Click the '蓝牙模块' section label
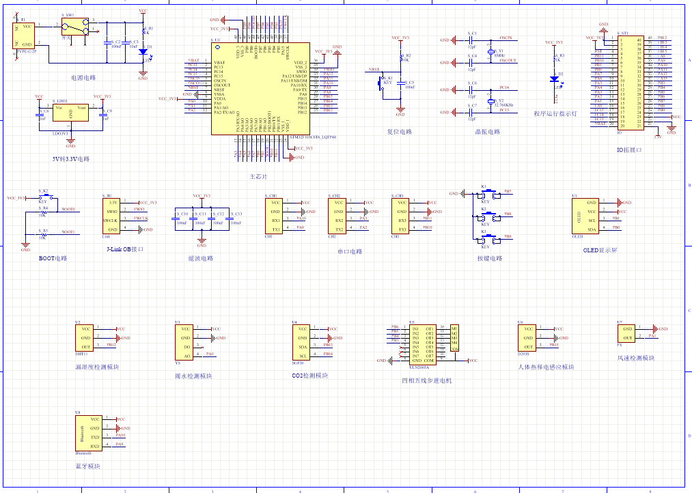This screenshot has width=692, height=493. click(x=88, y=466)
